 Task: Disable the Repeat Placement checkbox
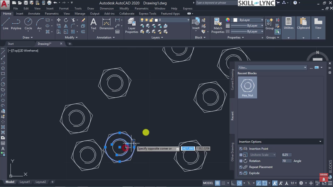pyautogui.click(x=241, y=167)
